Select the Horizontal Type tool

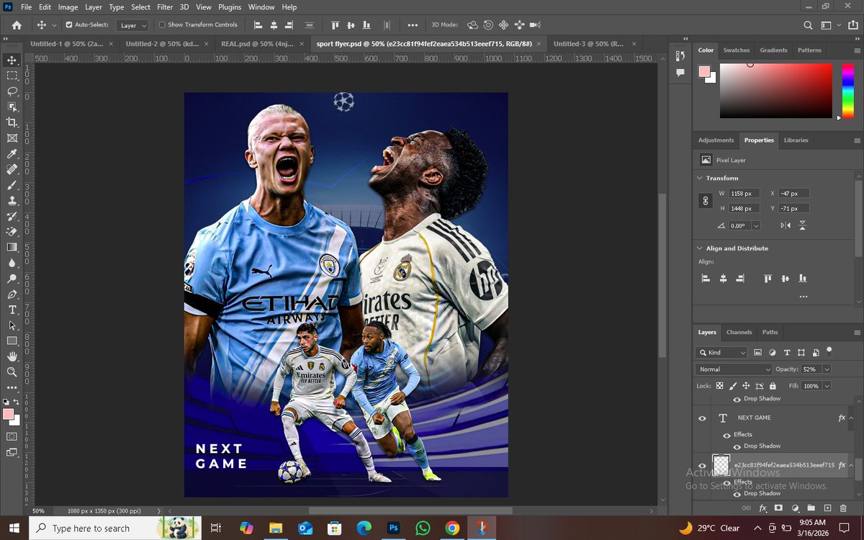(x=12, y=310)
